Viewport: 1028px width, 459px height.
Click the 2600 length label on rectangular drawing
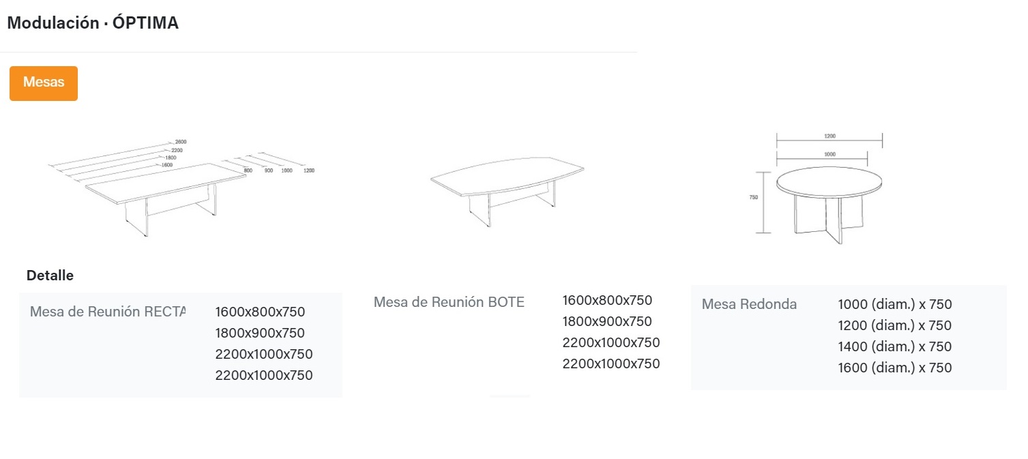pos(181,142)
